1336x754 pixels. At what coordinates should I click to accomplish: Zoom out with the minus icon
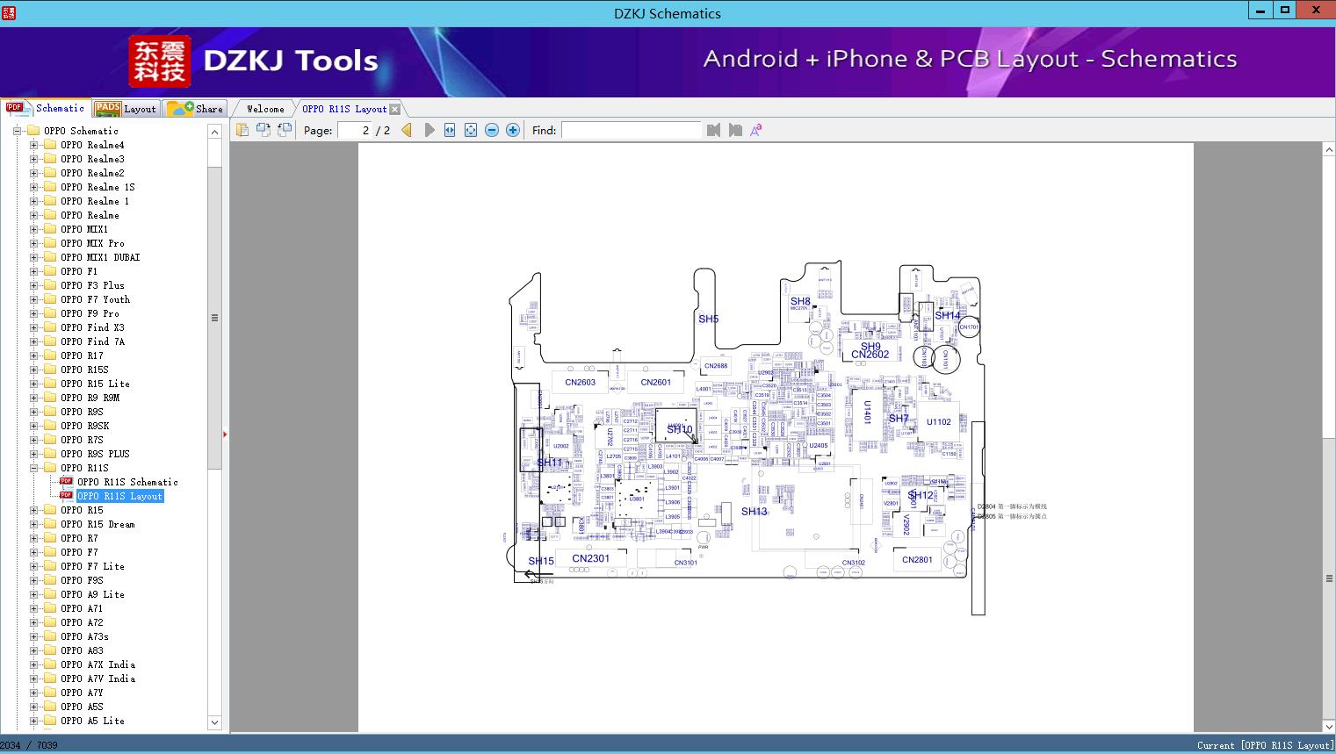(x=492, y=130)
